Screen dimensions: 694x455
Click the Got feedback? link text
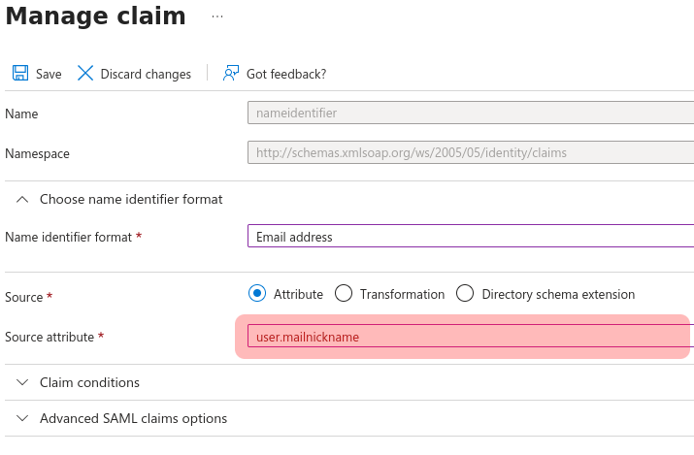(286, 74)
